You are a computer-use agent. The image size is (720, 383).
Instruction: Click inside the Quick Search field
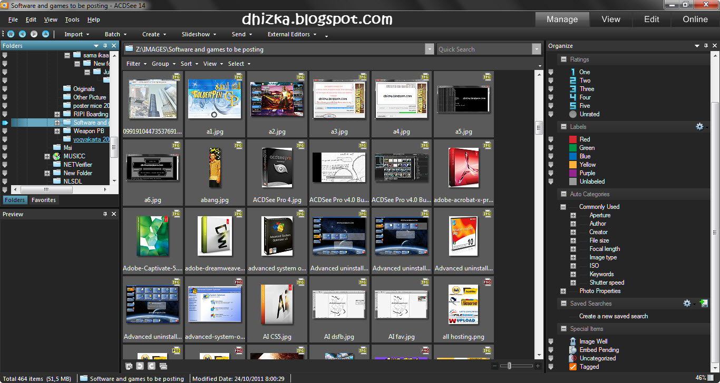click(x=484, y=49)
